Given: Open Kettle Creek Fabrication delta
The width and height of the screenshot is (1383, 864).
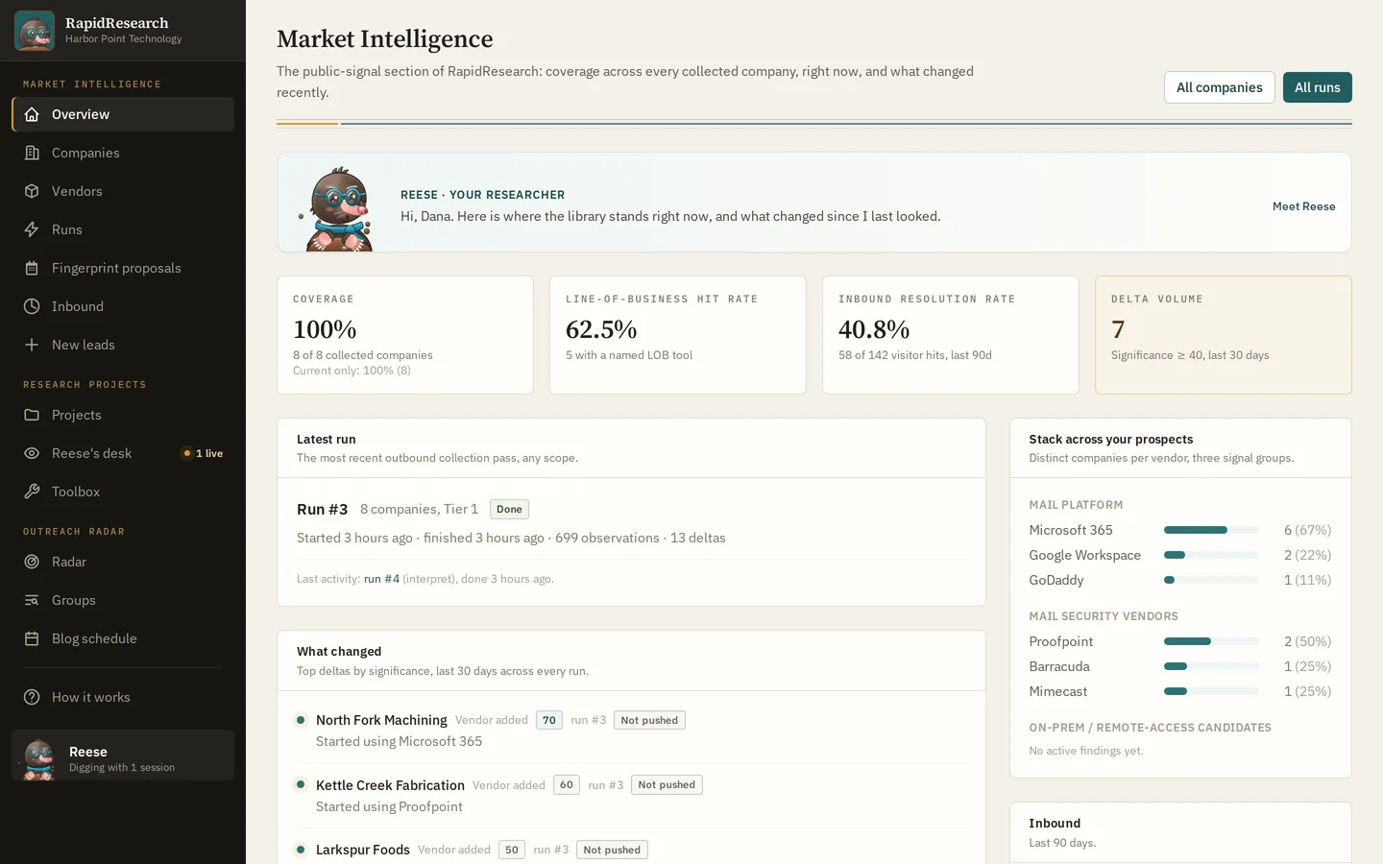Looking at the screenshot, I should [390, 785].
